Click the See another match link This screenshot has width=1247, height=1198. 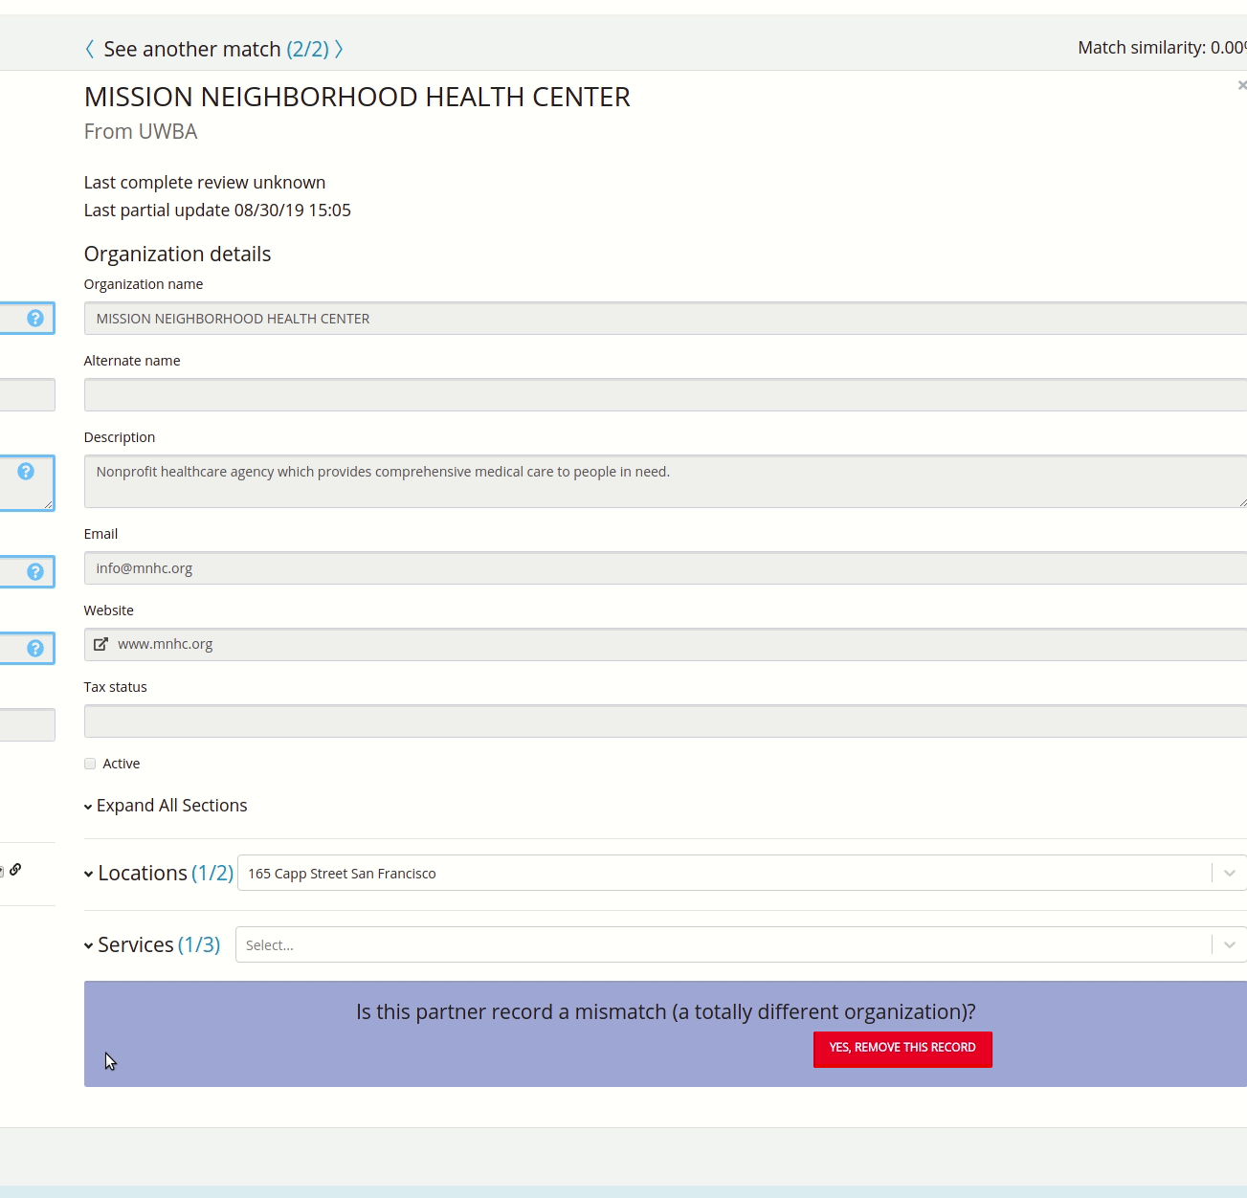coord(191,48)
